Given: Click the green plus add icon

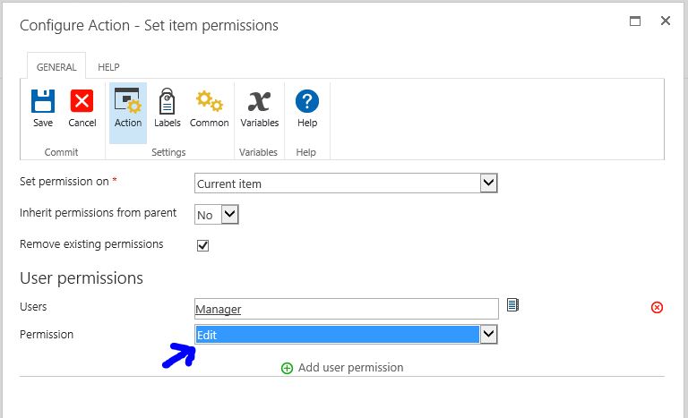Looking at the screenshot, I should [288, 368].
